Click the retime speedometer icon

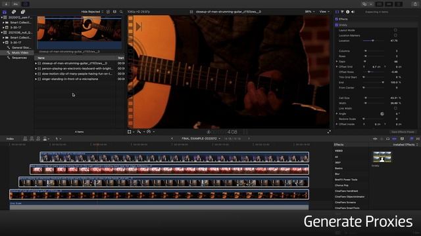coord(149,132)
